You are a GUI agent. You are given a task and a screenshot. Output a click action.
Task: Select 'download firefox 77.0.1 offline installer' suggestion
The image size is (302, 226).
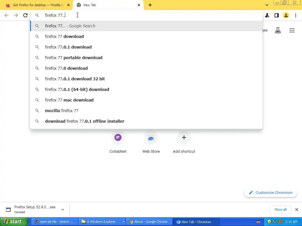click(146, 121)
